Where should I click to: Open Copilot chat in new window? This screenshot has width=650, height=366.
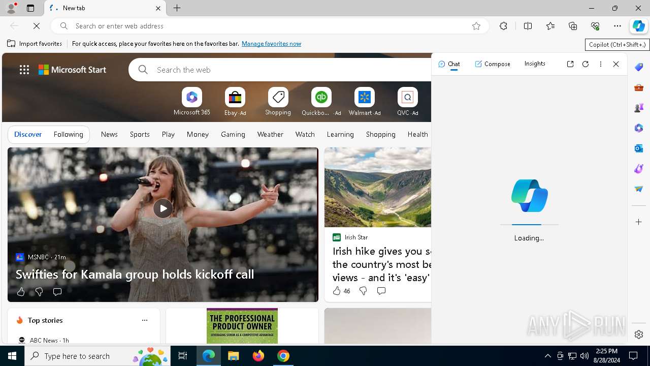570,64
